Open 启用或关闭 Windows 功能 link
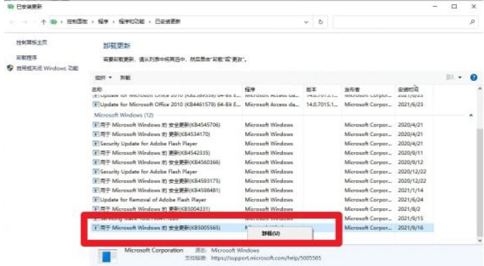 coord(47,68)
